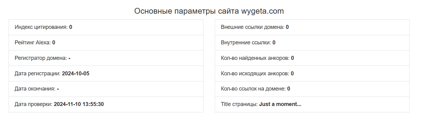Click the heading "Основные параметры сайта wygeta.com"

[x=209, y=11]
